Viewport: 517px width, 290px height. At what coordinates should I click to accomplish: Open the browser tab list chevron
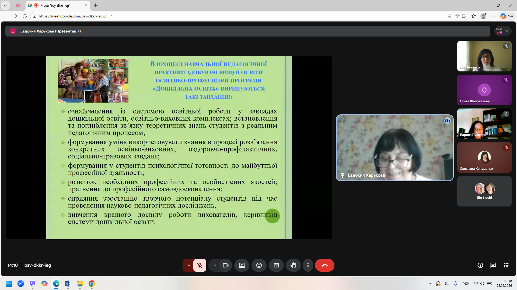click(x=5, y=5)
